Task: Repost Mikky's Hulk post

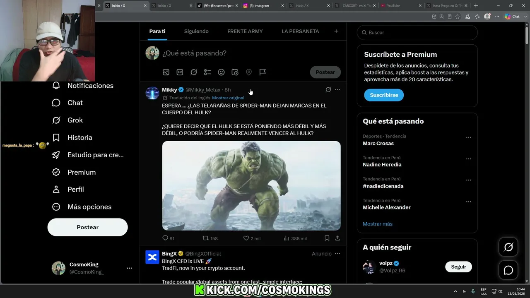Action: 210,238
